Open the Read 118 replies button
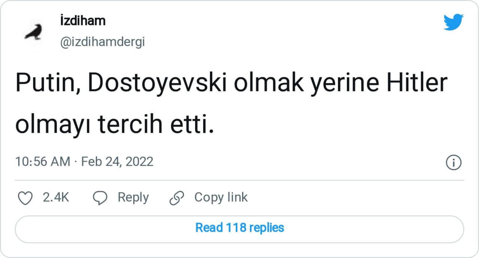 [239, 227]
